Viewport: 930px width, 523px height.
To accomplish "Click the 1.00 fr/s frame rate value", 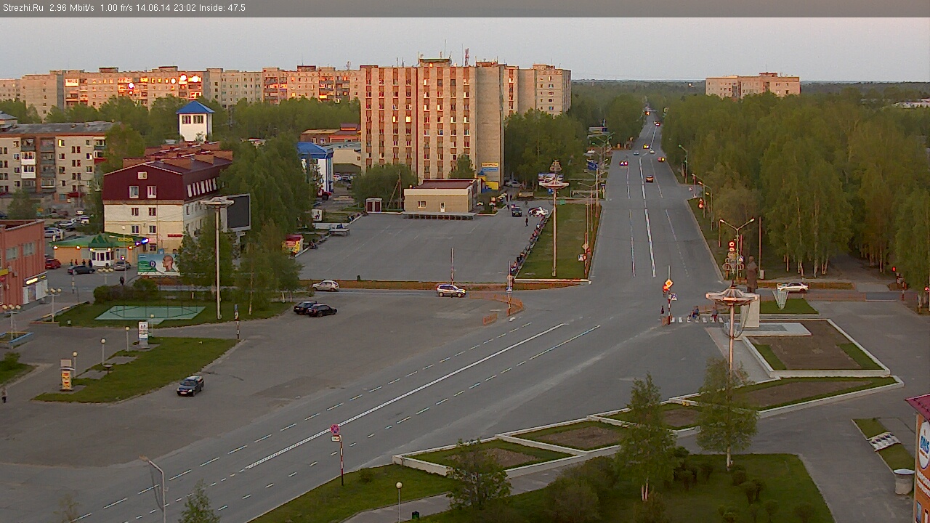I will [116, 8].
